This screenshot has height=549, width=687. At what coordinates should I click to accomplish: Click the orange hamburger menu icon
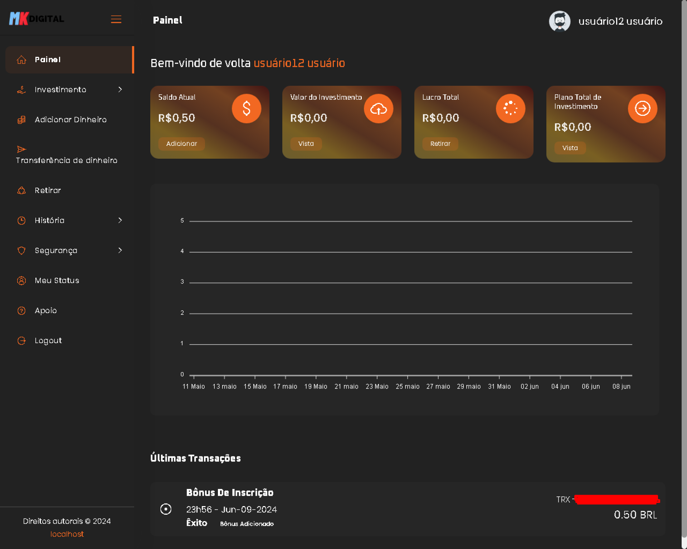[x=116, y=19]
